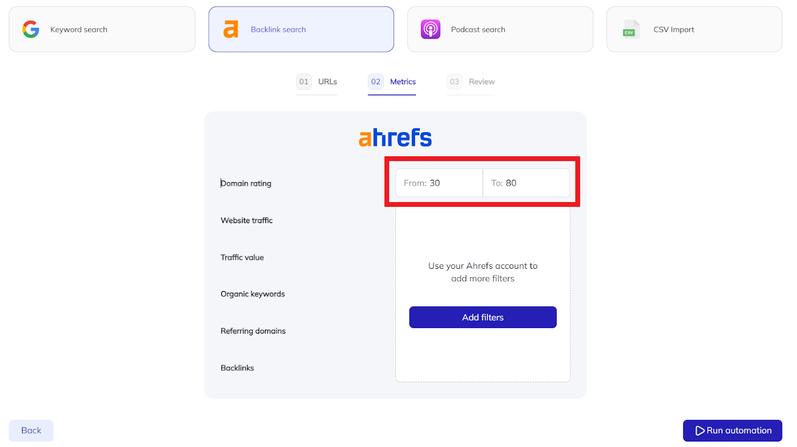Screen dimensions: 797x447
Task: Click the purple Podcast icon
Action: 430,29
